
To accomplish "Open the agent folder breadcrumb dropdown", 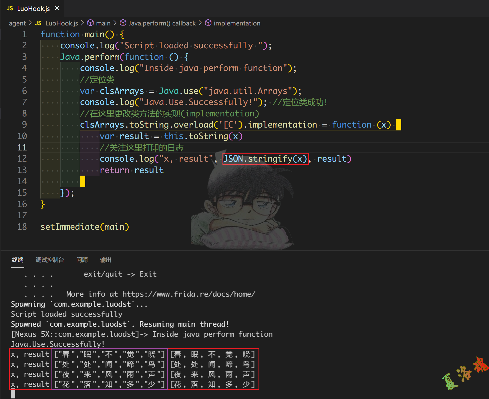I will [x=17, y=23].
